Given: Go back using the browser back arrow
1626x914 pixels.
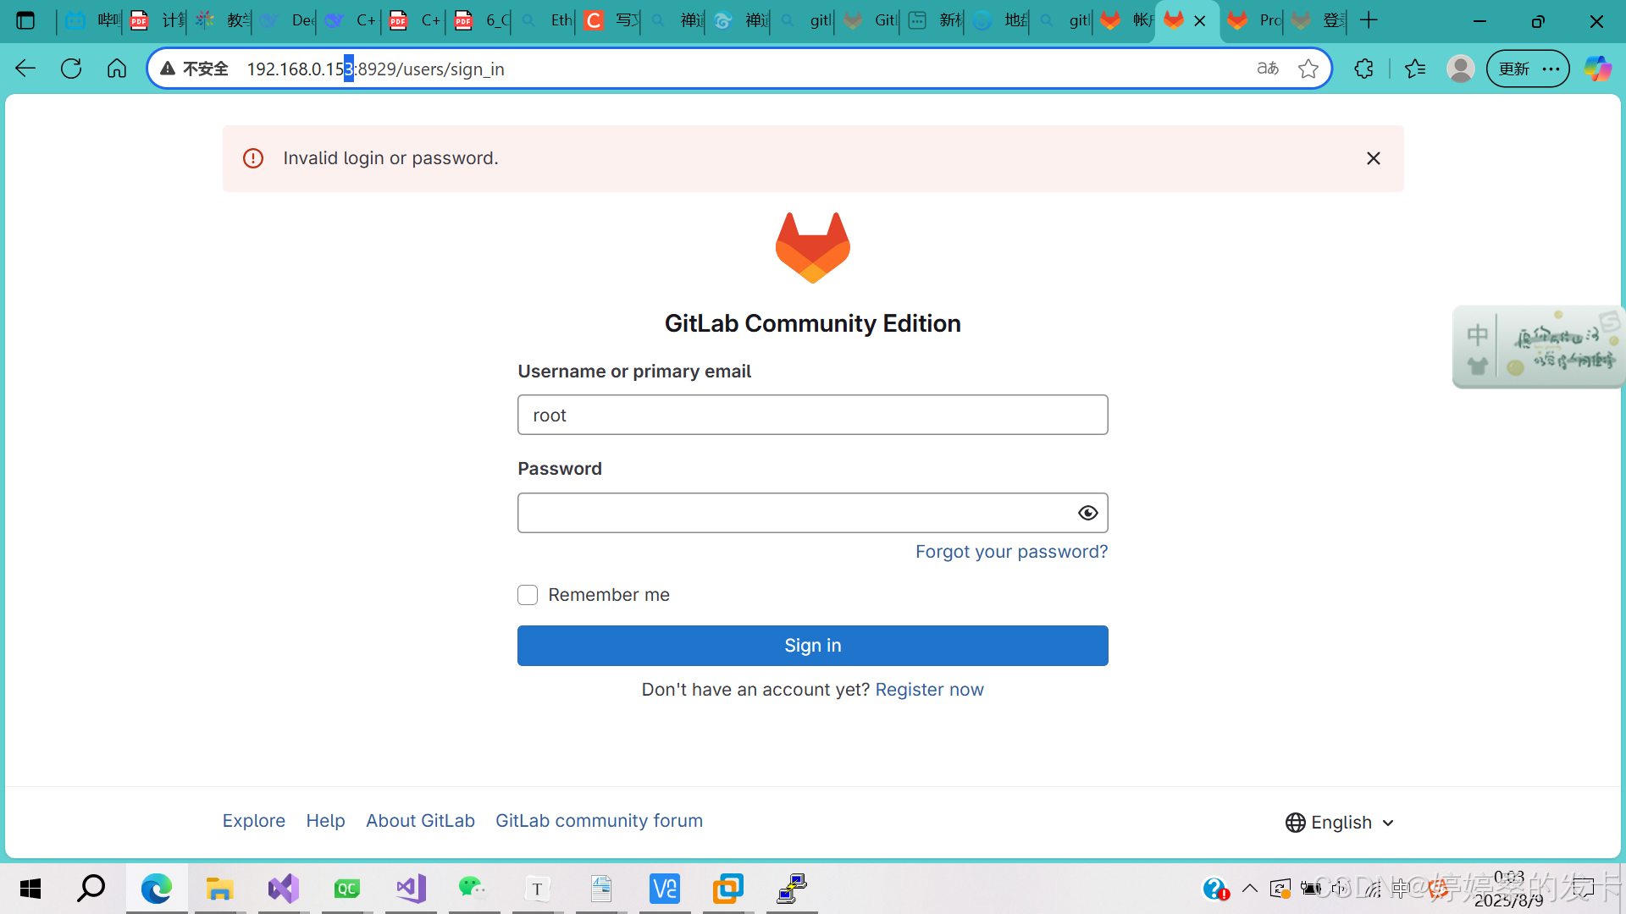Looking at the screenshot, I should (x=25, y=69).
